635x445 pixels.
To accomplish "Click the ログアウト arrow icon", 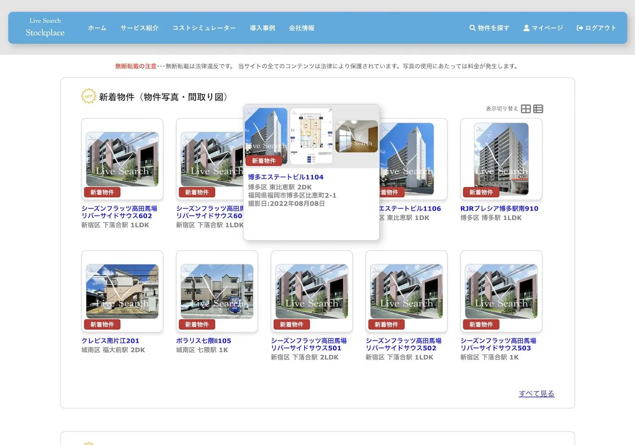I will coord(580,28).
